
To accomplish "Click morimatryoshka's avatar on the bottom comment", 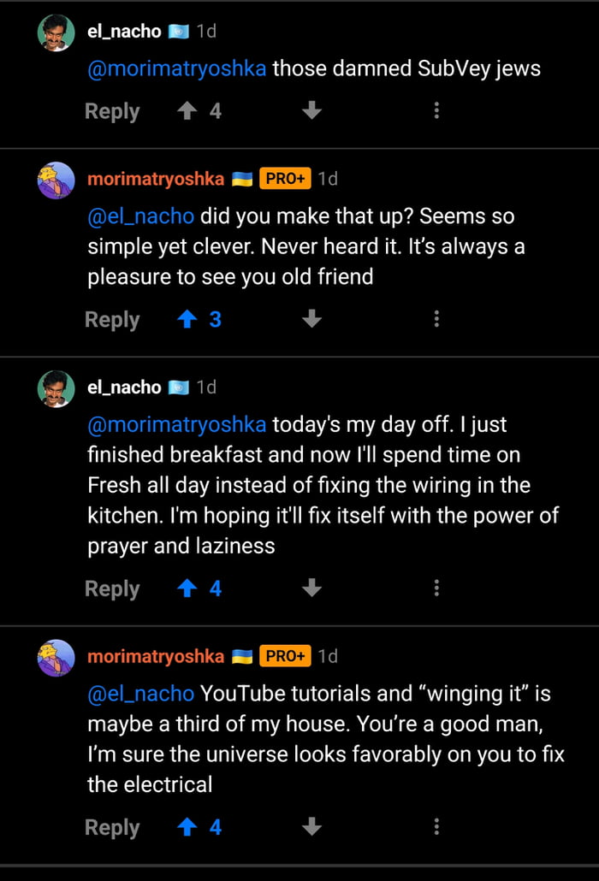I will pyautogui.click(x=56, y=657).
